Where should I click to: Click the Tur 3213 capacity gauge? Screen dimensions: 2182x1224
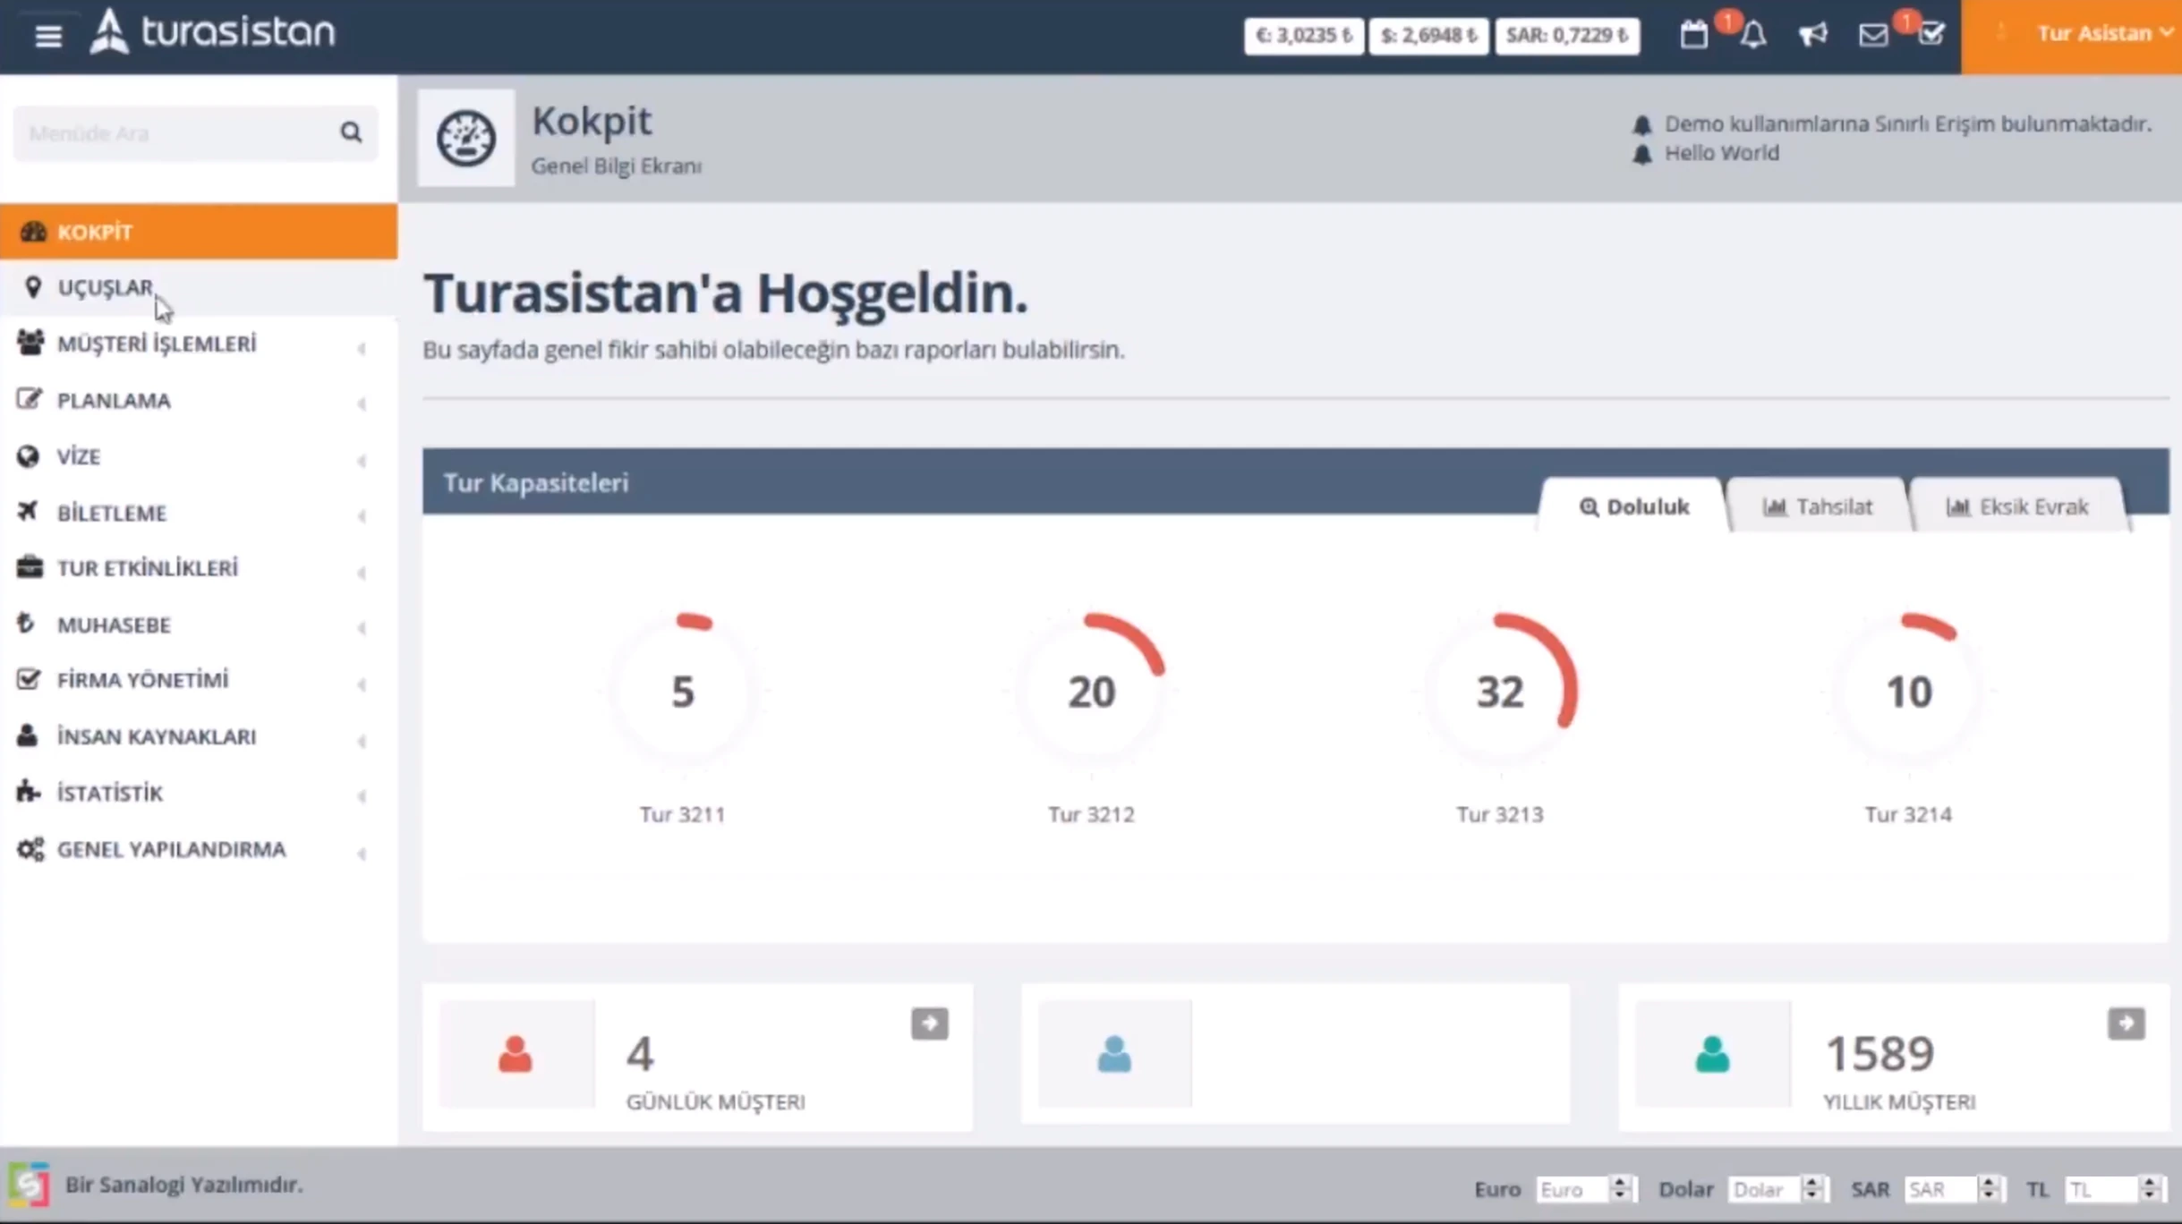(x=1499, y=691)
